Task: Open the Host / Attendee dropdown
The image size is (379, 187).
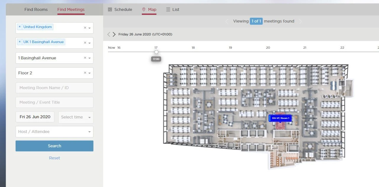Action: [x=54, y=132]
